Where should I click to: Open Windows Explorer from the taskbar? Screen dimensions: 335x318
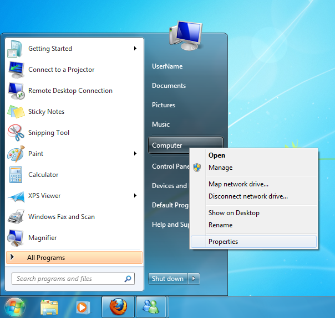pyautogui.click(x=49, y=307)
